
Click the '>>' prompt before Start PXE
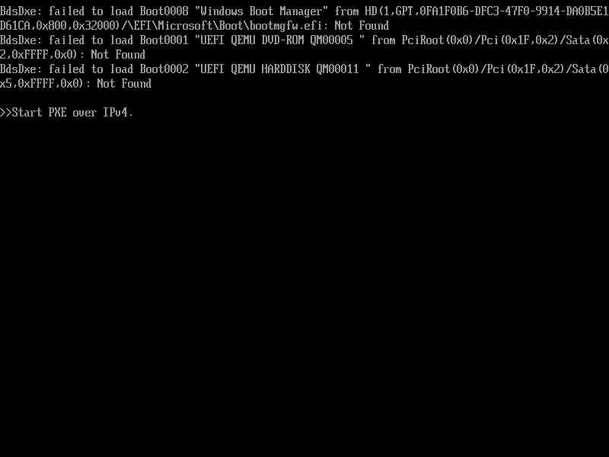coord(6,112)
